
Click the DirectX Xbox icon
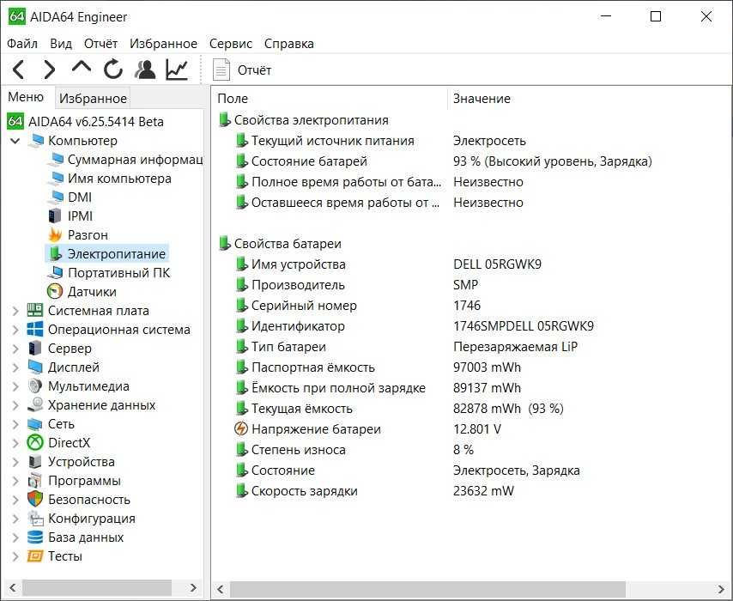click(x=35, y=442)
